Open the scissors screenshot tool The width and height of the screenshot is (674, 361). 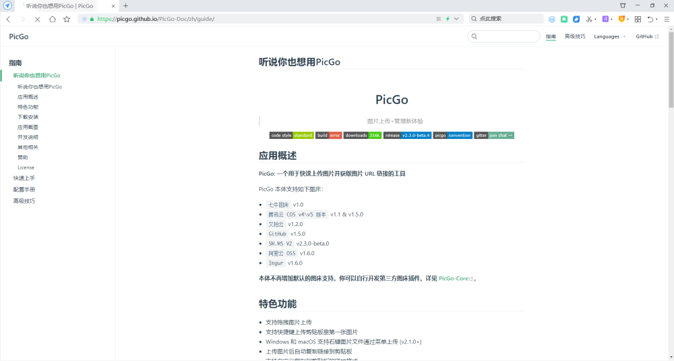(x=589, y=19)
